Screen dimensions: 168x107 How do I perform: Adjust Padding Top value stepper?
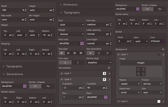13,54
